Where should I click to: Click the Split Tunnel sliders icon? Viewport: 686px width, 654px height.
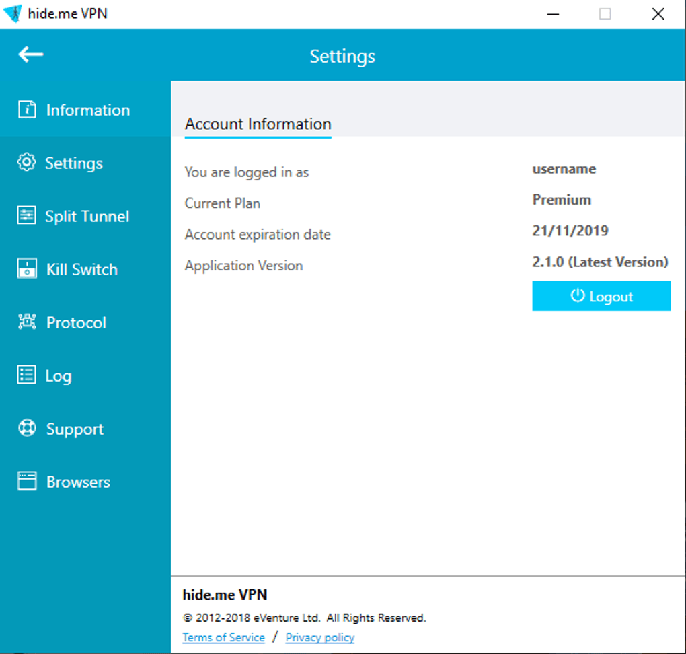(x=26, y=216)
